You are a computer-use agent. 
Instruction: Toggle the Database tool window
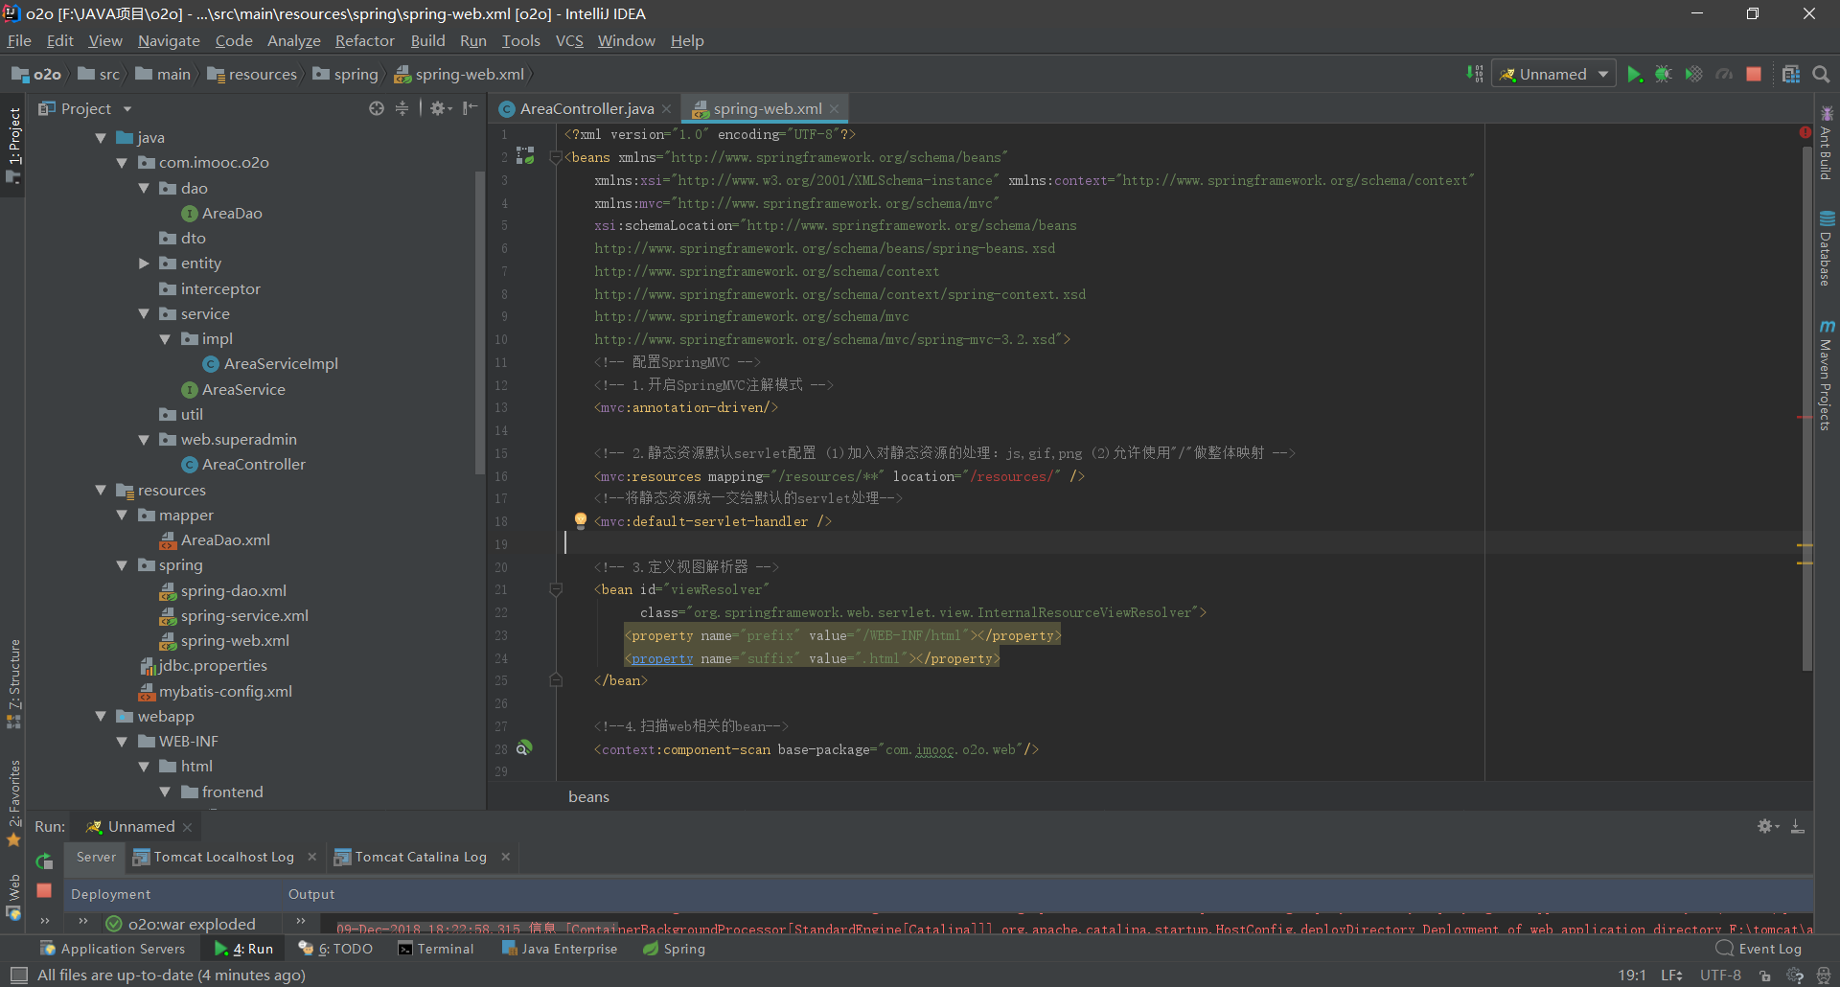pyautogui.click(x=1827, y=249)
